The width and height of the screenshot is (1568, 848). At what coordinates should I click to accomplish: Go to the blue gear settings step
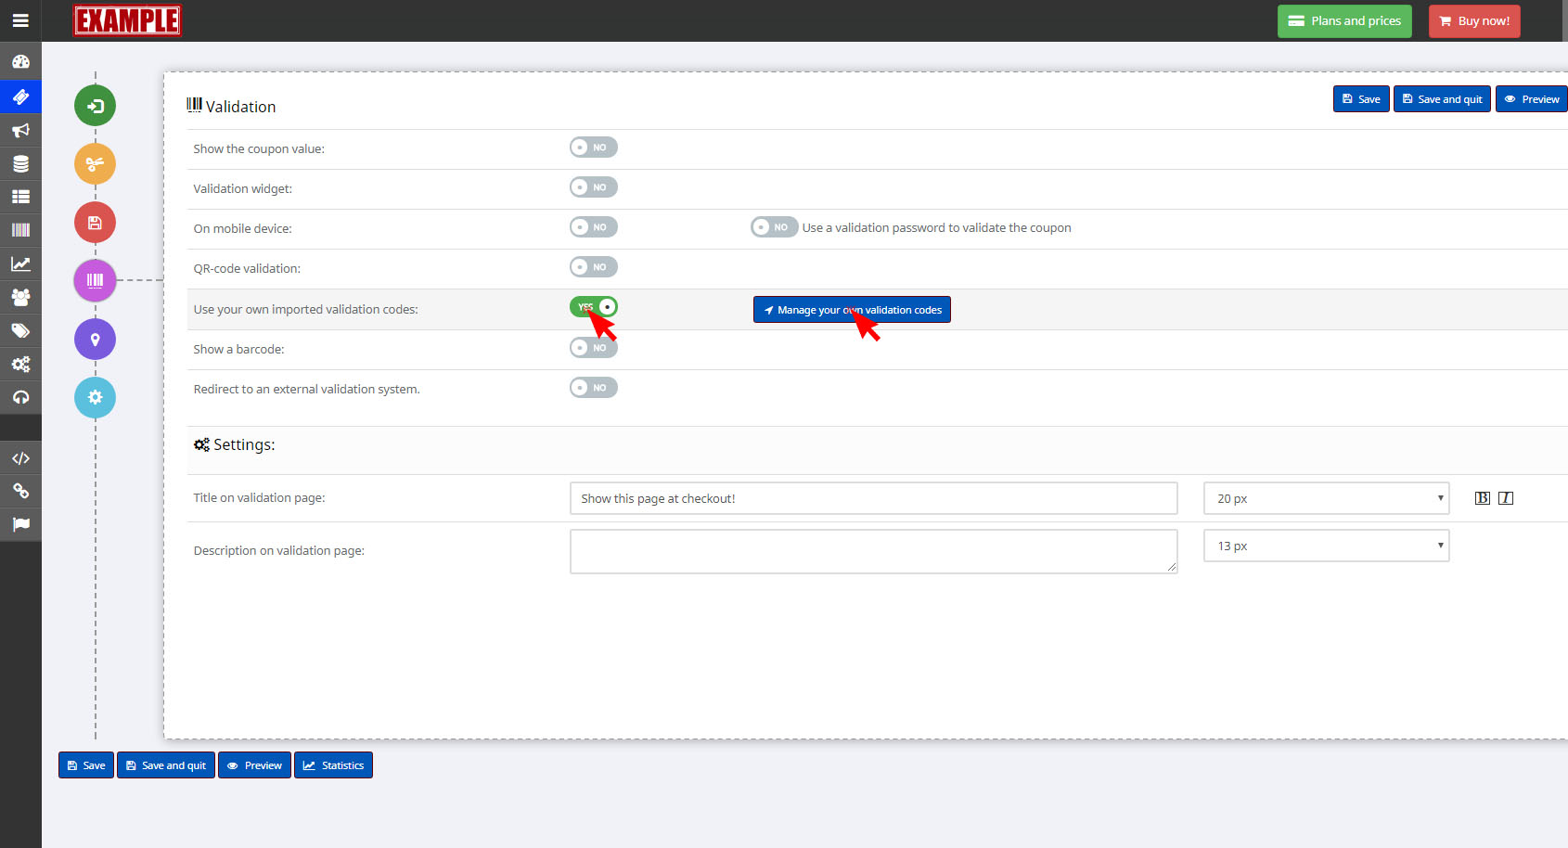[x=95, y=397]
